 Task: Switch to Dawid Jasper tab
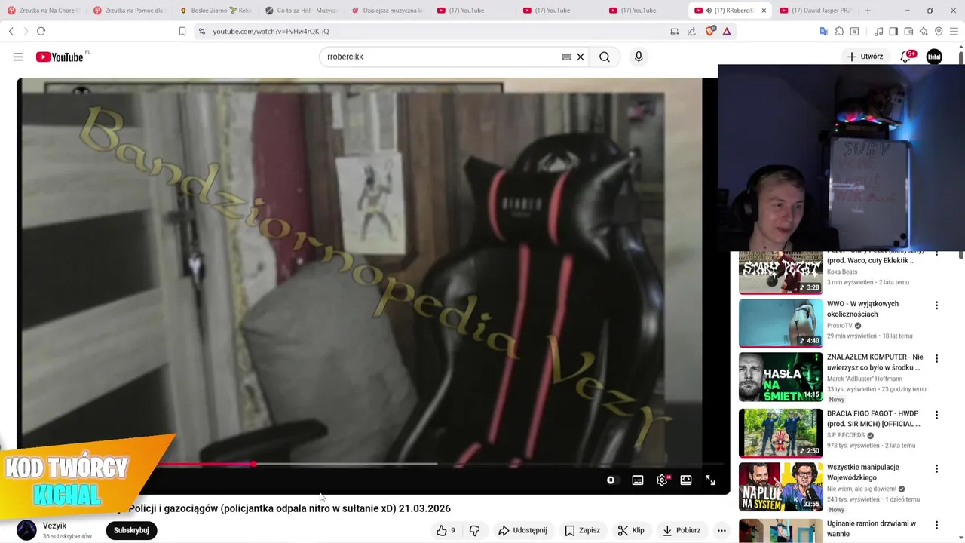816,11
